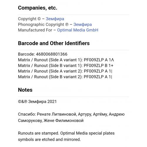The image size is (147, 147).
Task: Click the "Manufactured For" label text
Action: point(35,30)
